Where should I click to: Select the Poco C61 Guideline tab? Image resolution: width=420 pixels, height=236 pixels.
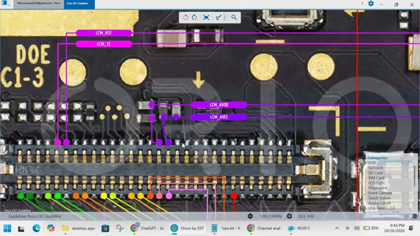(x=79, y=3)
